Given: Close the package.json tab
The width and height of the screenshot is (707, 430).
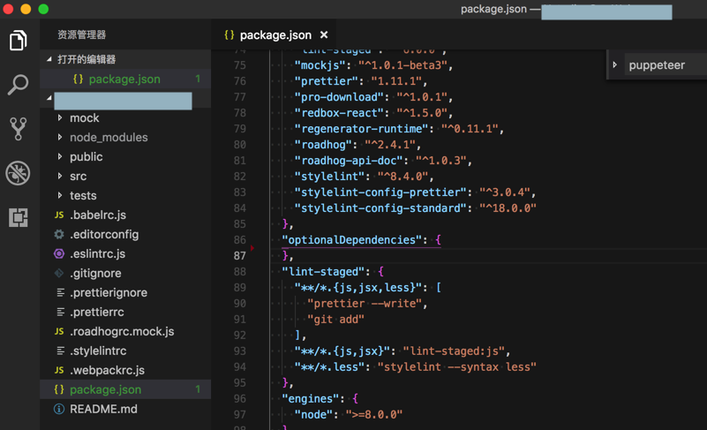Looking at the screenshot, I should click(x=324, y=35).
